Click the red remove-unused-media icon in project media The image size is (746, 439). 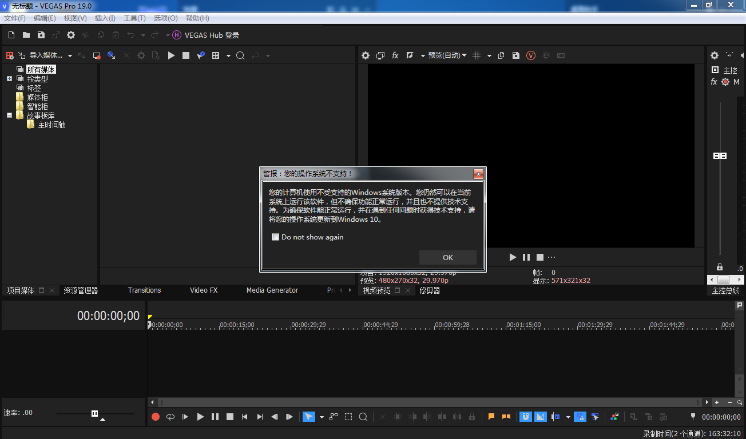[10, 55]
